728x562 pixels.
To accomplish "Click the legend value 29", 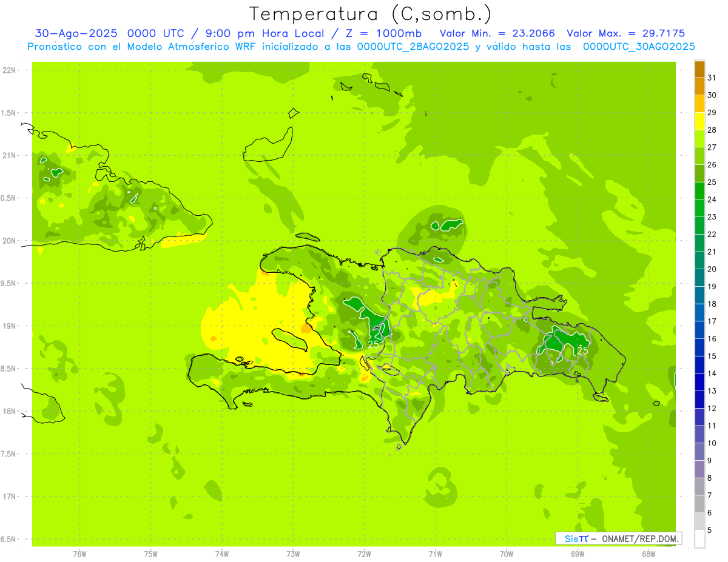I will point(712,112).
